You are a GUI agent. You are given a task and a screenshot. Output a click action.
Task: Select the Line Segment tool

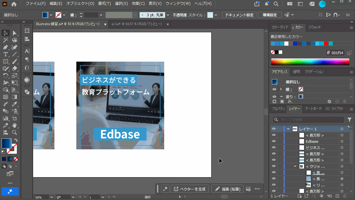pyautogui.click(x=14, y=54)
